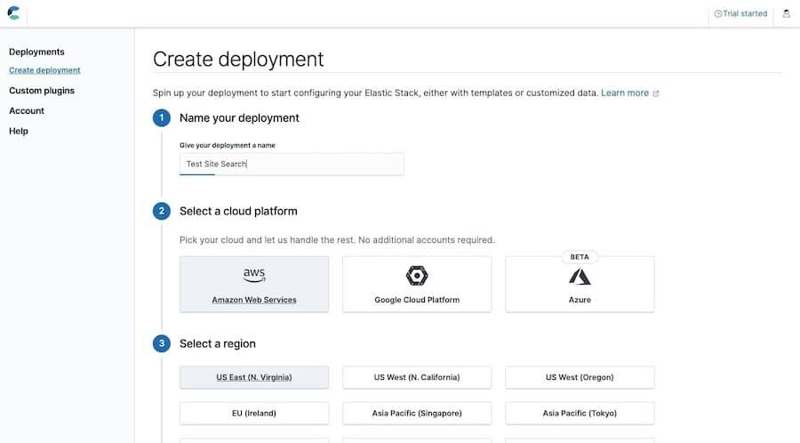
Task: Choose the Asia Pacific (Singapore) region
Action: pos(417,413)
